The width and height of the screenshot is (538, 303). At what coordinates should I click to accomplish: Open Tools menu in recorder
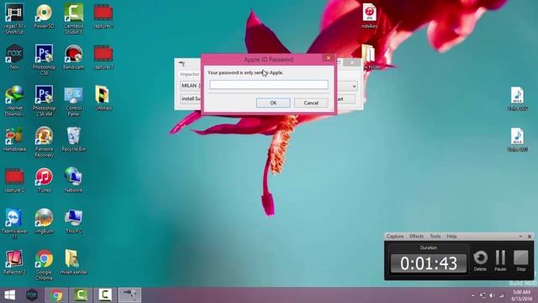click(435, 237)
